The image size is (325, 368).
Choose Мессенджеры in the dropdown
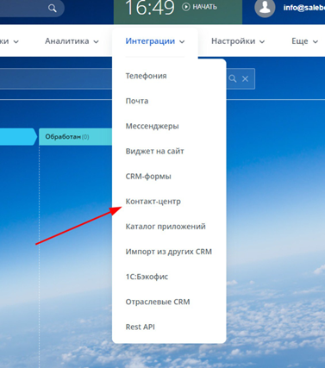[152, 126]
